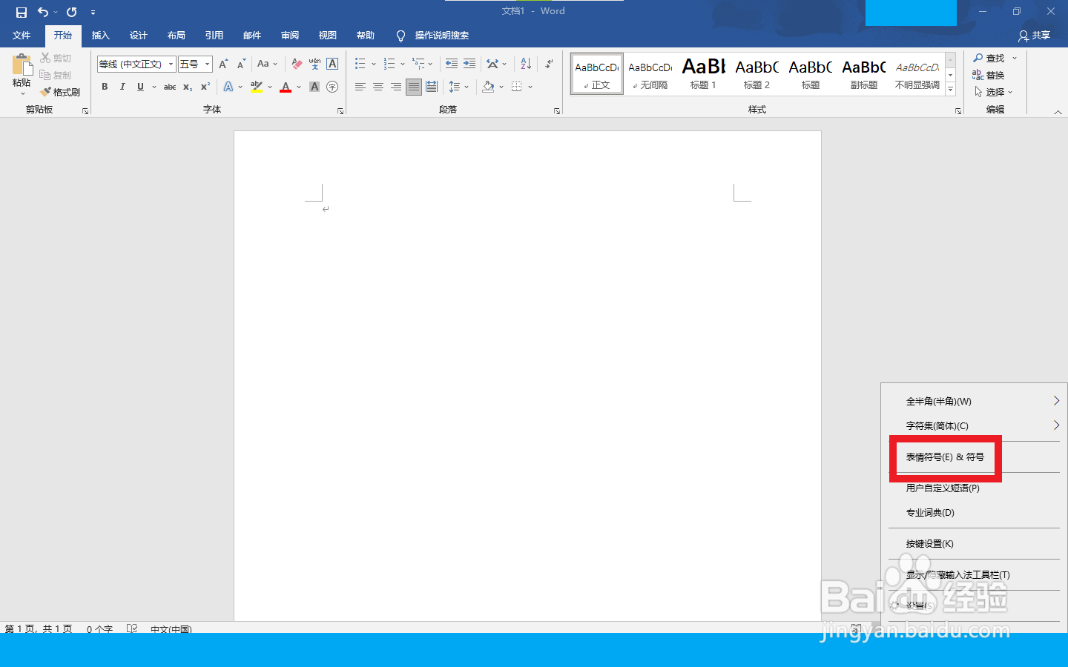Screen dimensions: 1068x667
Task: Click the sort icon
Action: tap(526, 64)
